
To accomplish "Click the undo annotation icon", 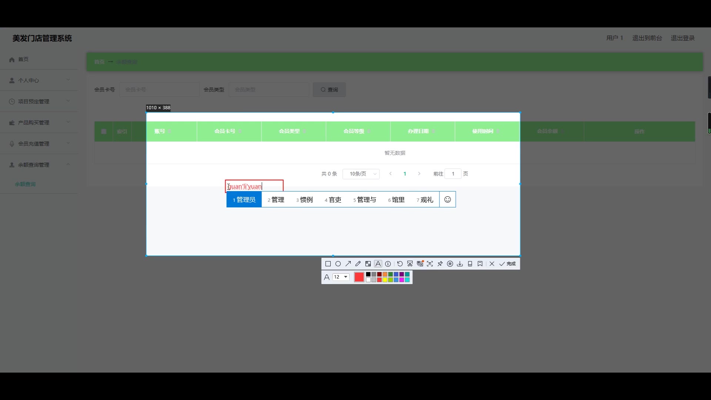I will pos(400,264).
